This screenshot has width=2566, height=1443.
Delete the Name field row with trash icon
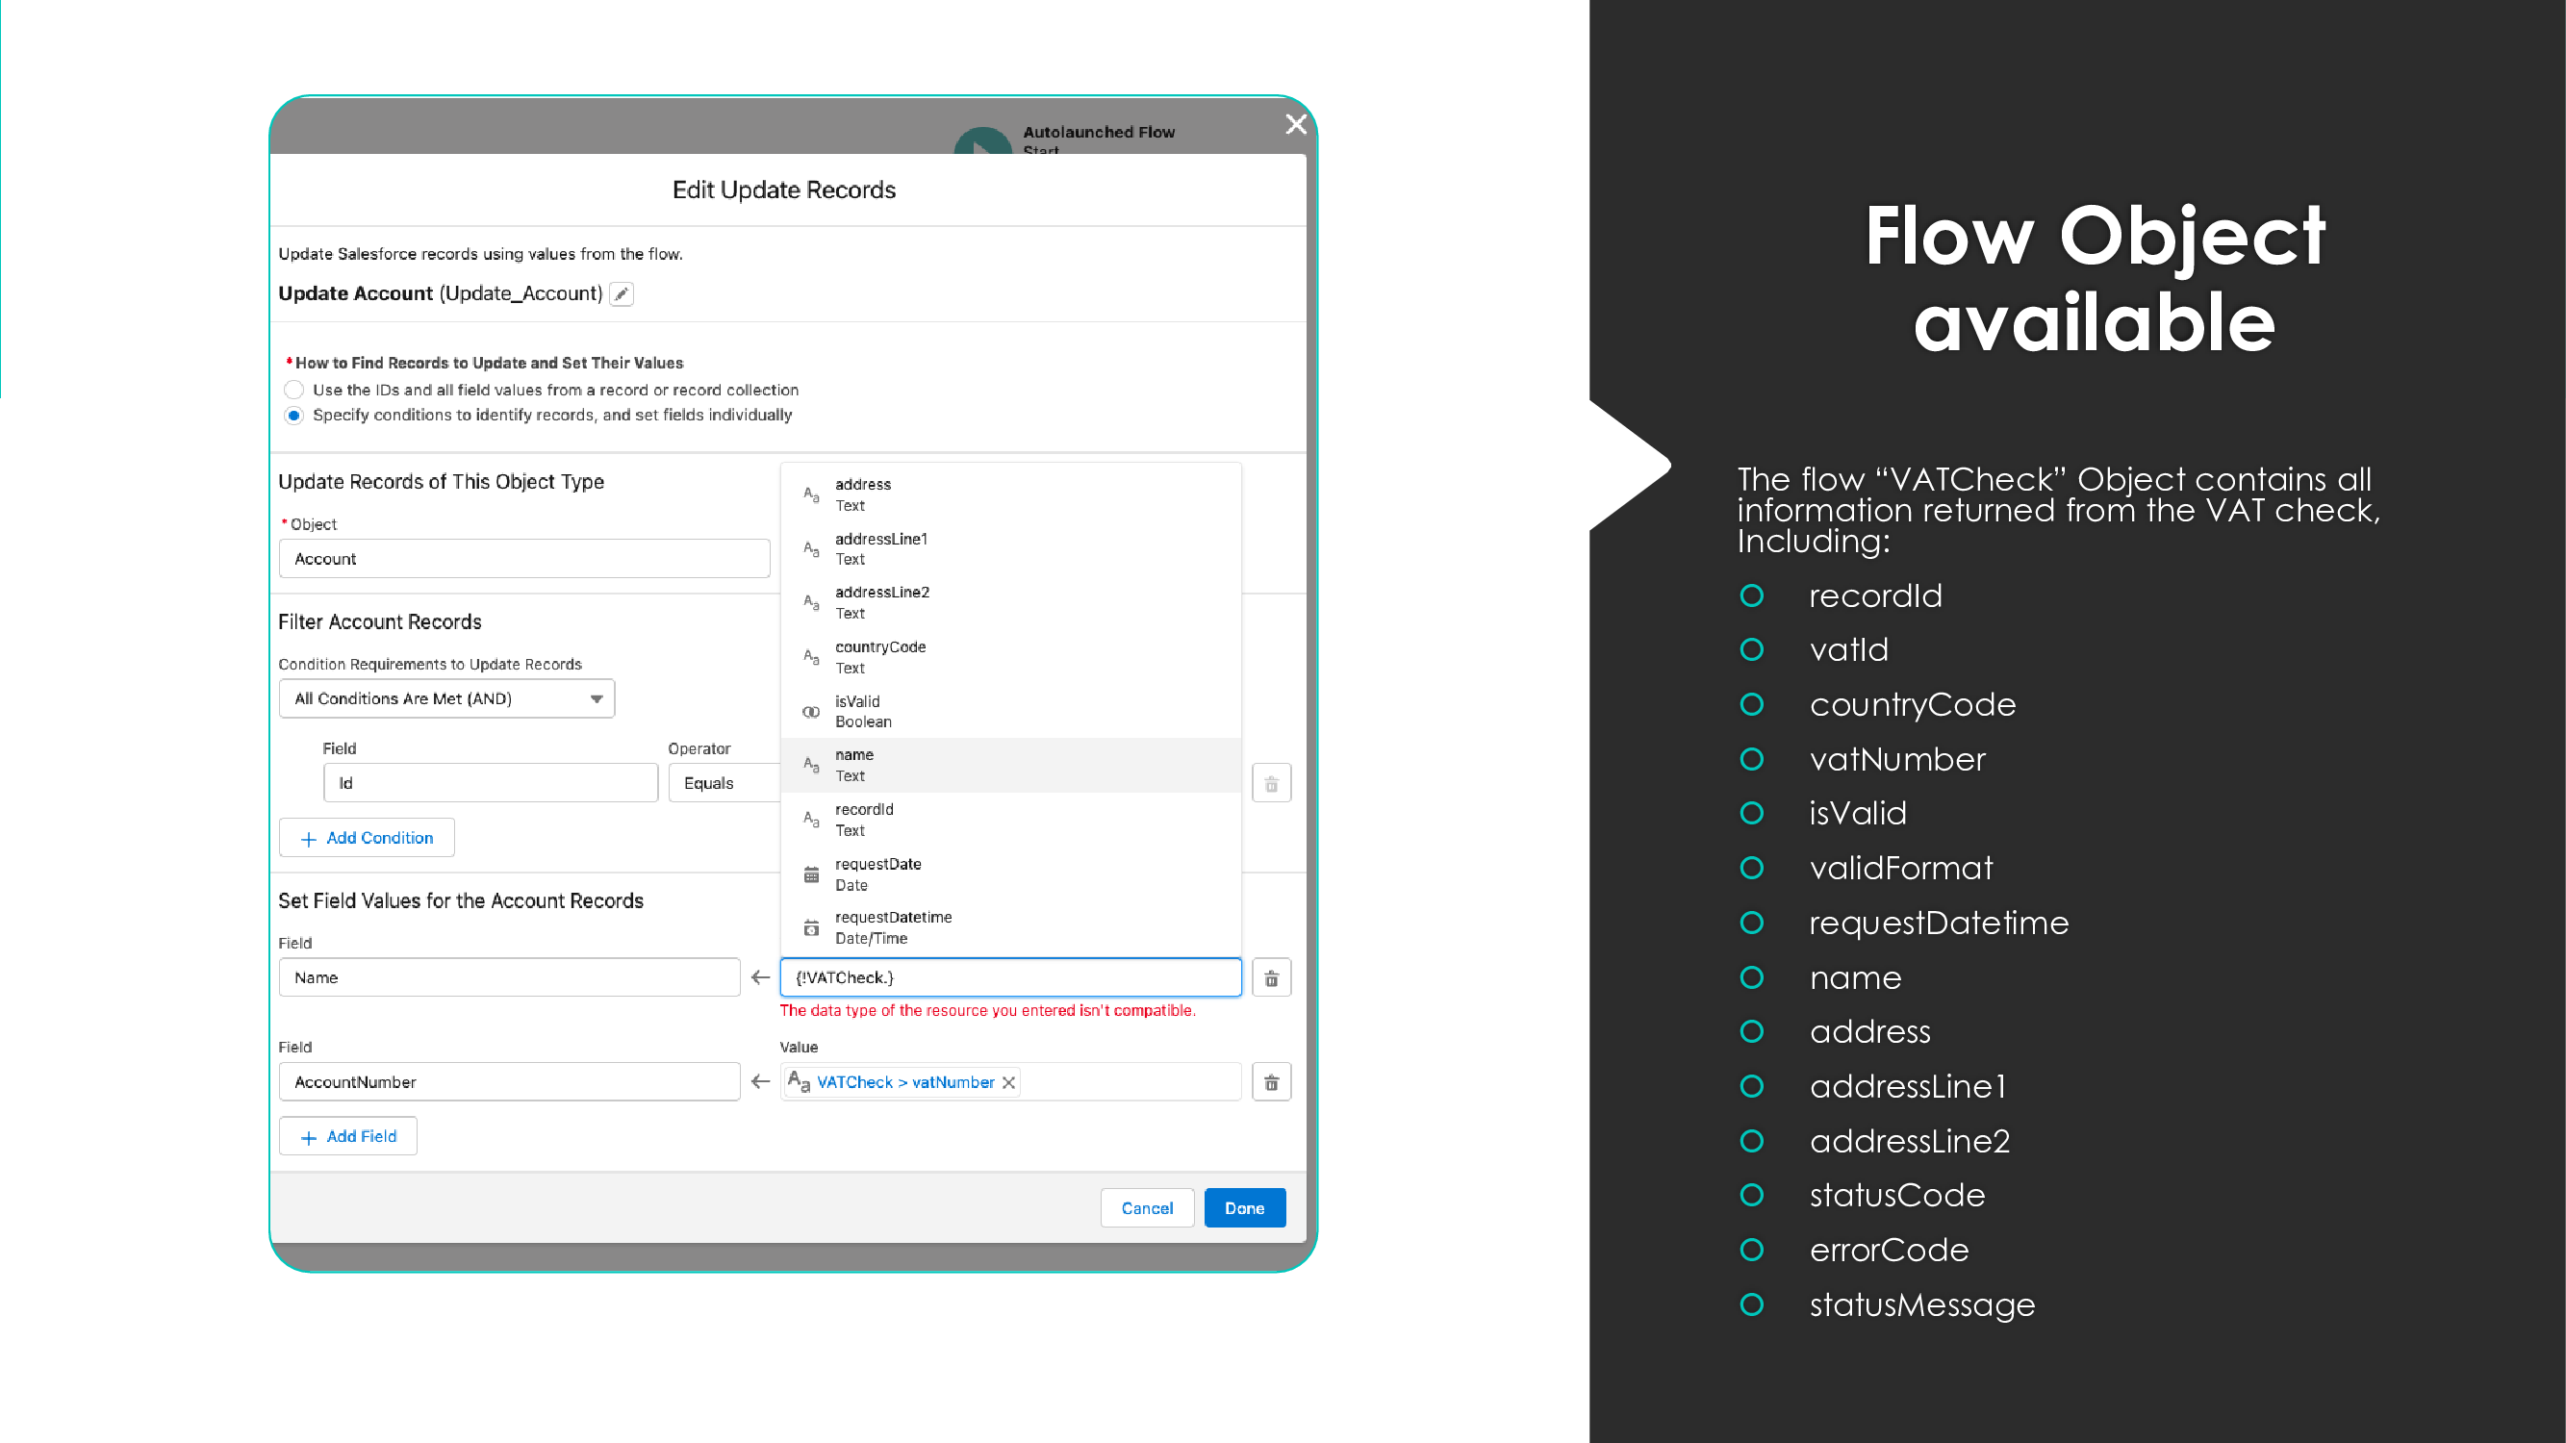coord(1271,978)
